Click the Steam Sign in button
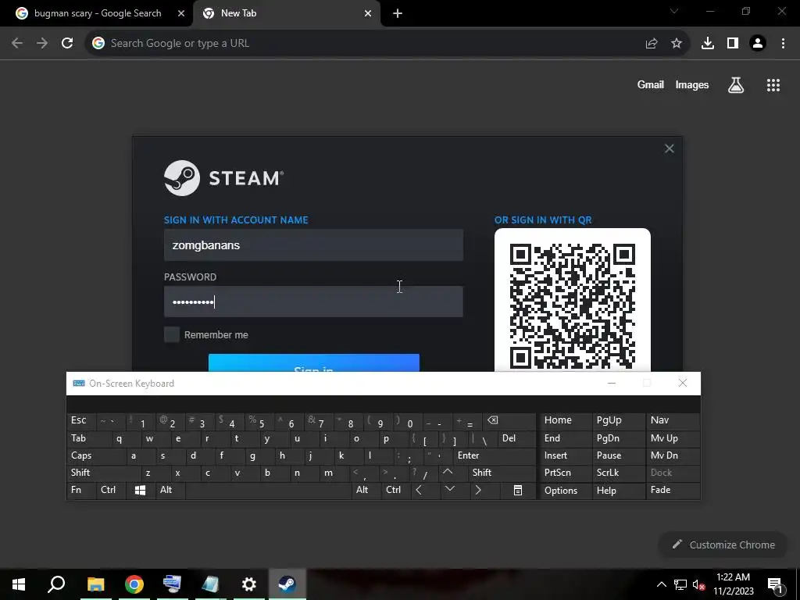Viewport: 800px width, 600px height. coord(314,362)
